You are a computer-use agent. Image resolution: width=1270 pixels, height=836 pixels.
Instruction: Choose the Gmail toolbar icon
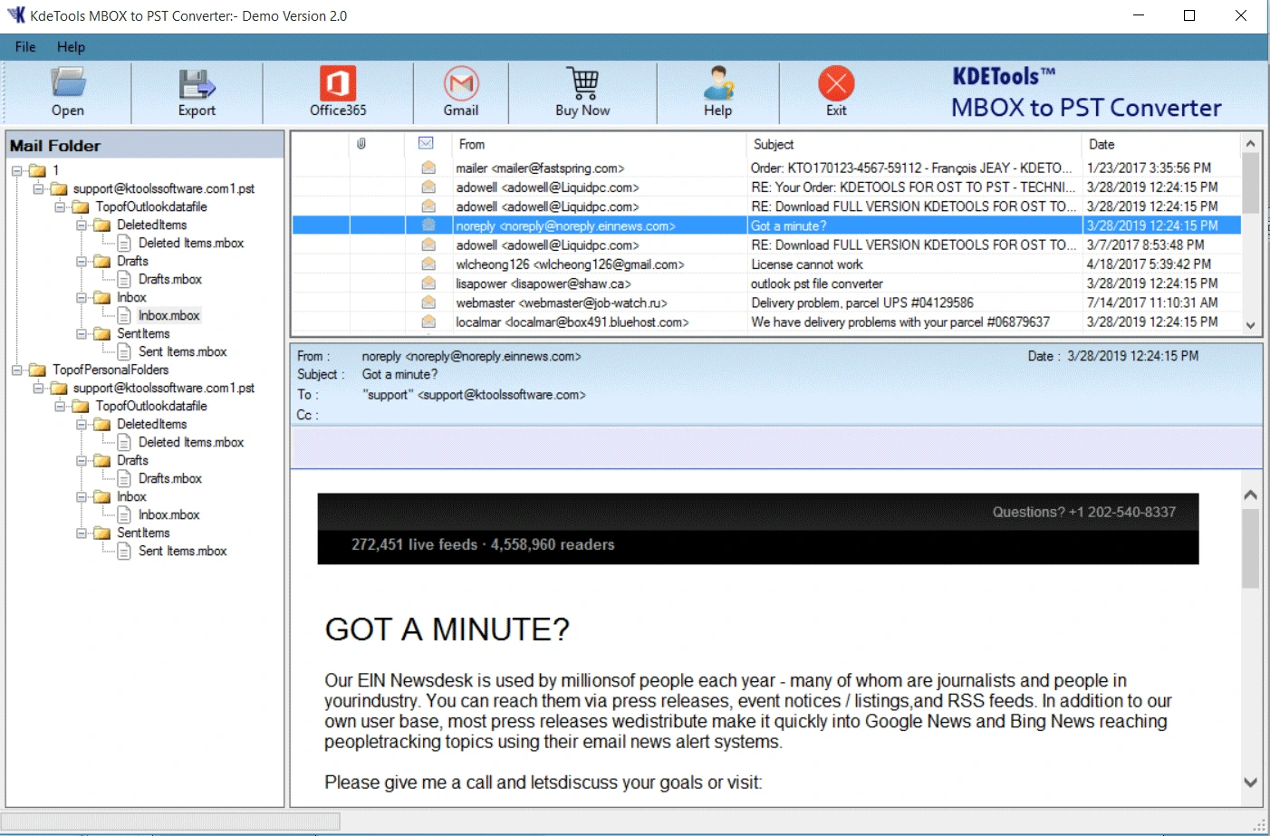pos(461,83)
